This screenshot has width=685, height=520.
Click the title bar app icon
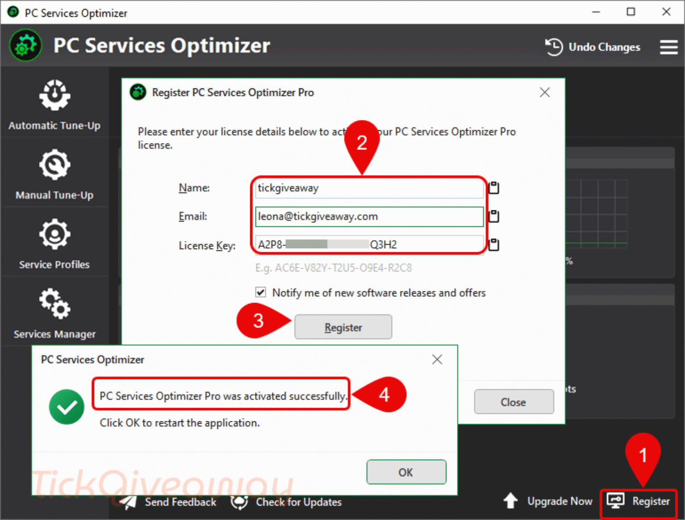13,12
